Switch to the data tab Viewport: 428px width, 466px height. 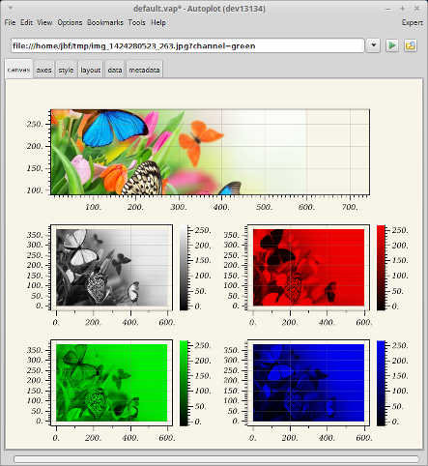[115, 70]
